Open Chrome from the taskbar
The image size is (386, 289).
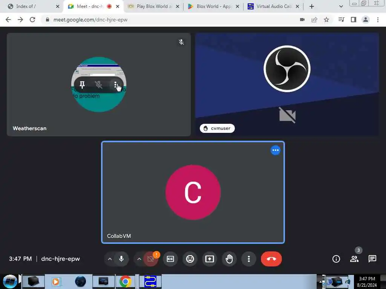[125, 281]
